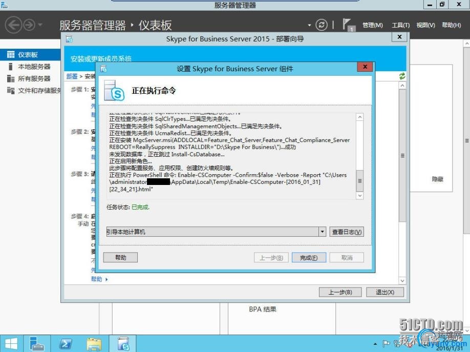Open the Windows Start button
The image size is (470, 352).
click(11, 344)
